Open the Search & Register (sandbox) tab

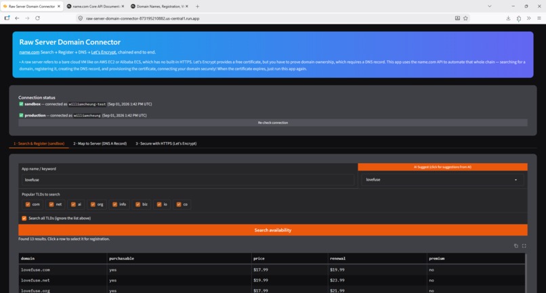coord(39,143)
